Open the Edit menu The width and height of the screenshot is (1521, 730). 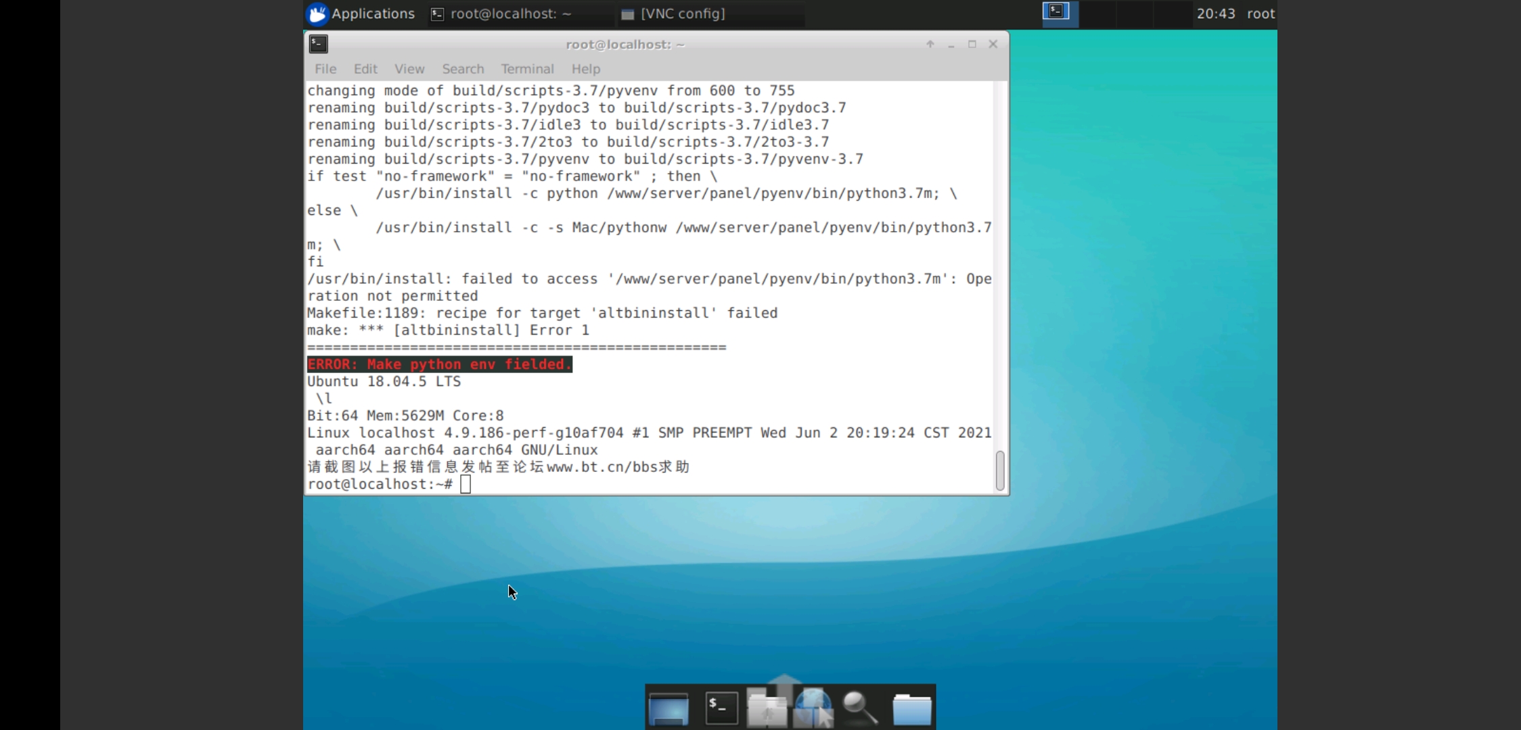365,69
